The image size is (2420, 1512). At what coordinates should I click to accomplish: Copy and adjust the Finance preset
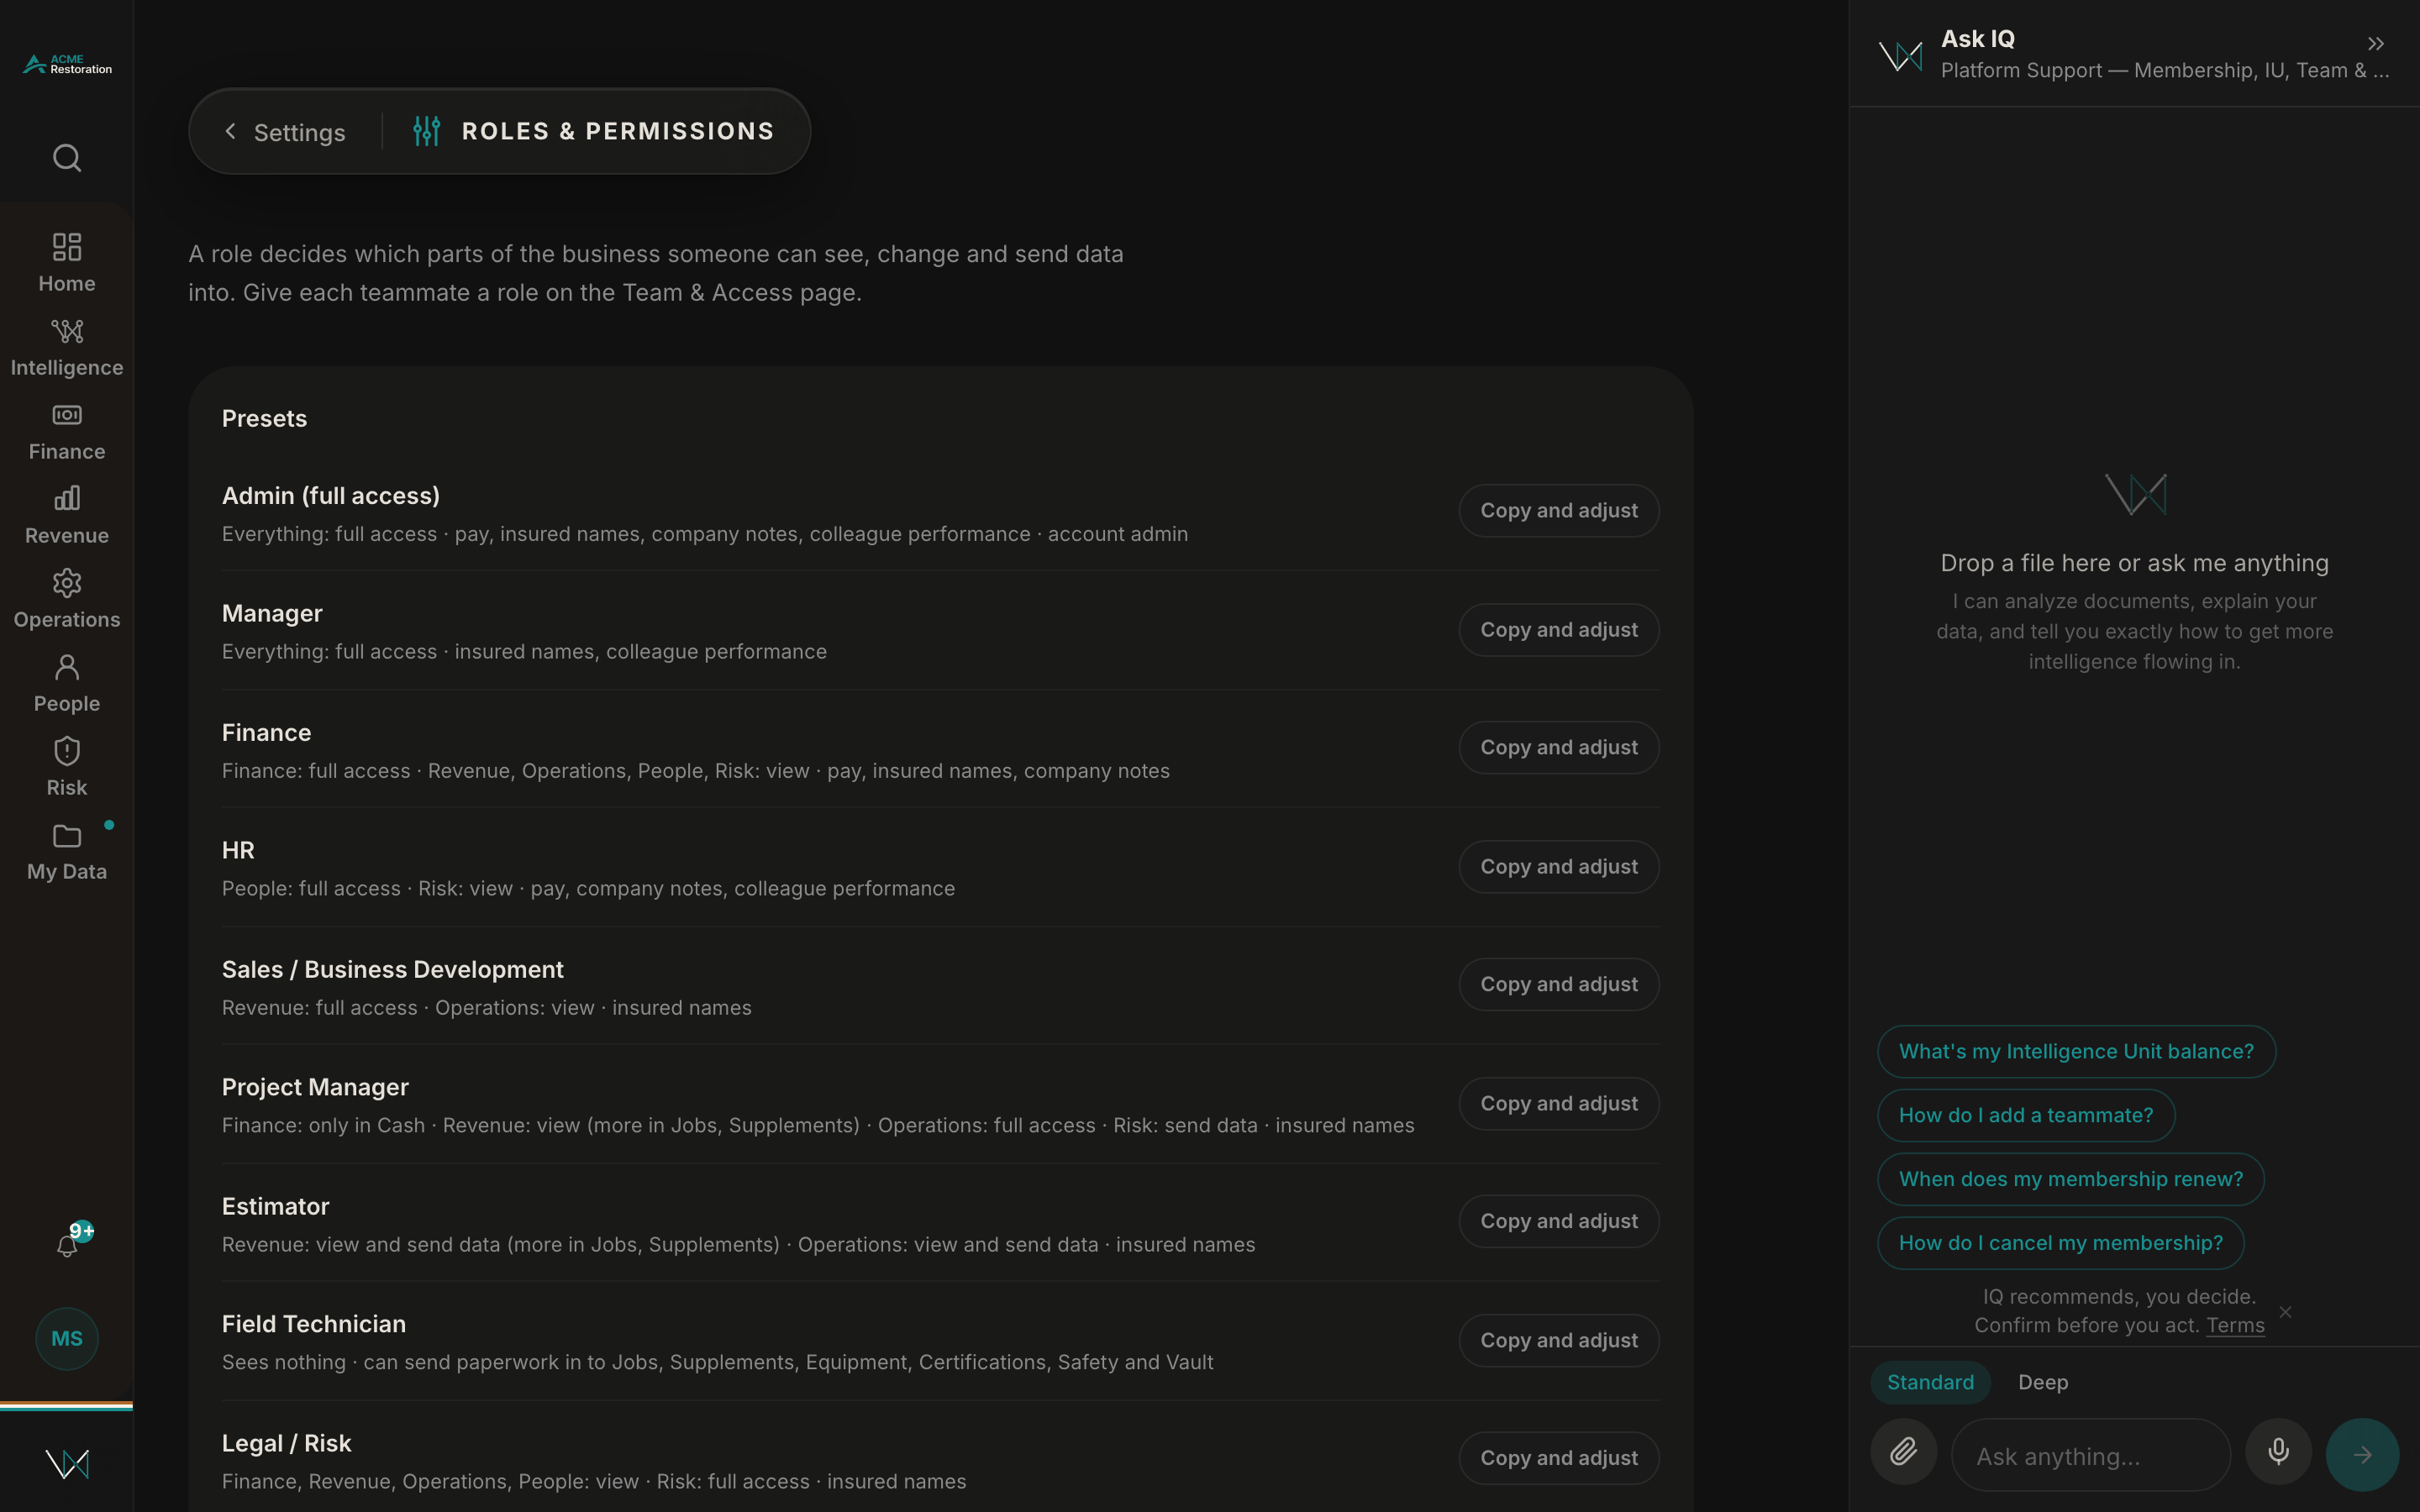tap(1559, 747)
